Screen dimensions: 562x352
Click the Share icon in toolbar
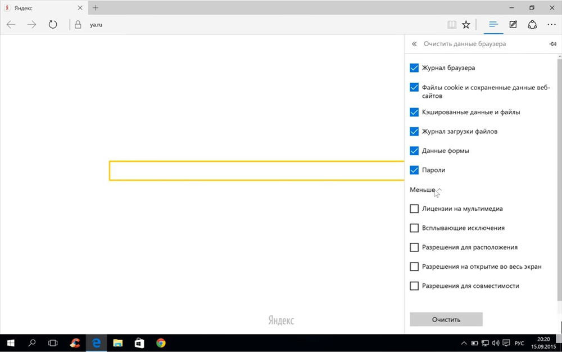[532, 25]
